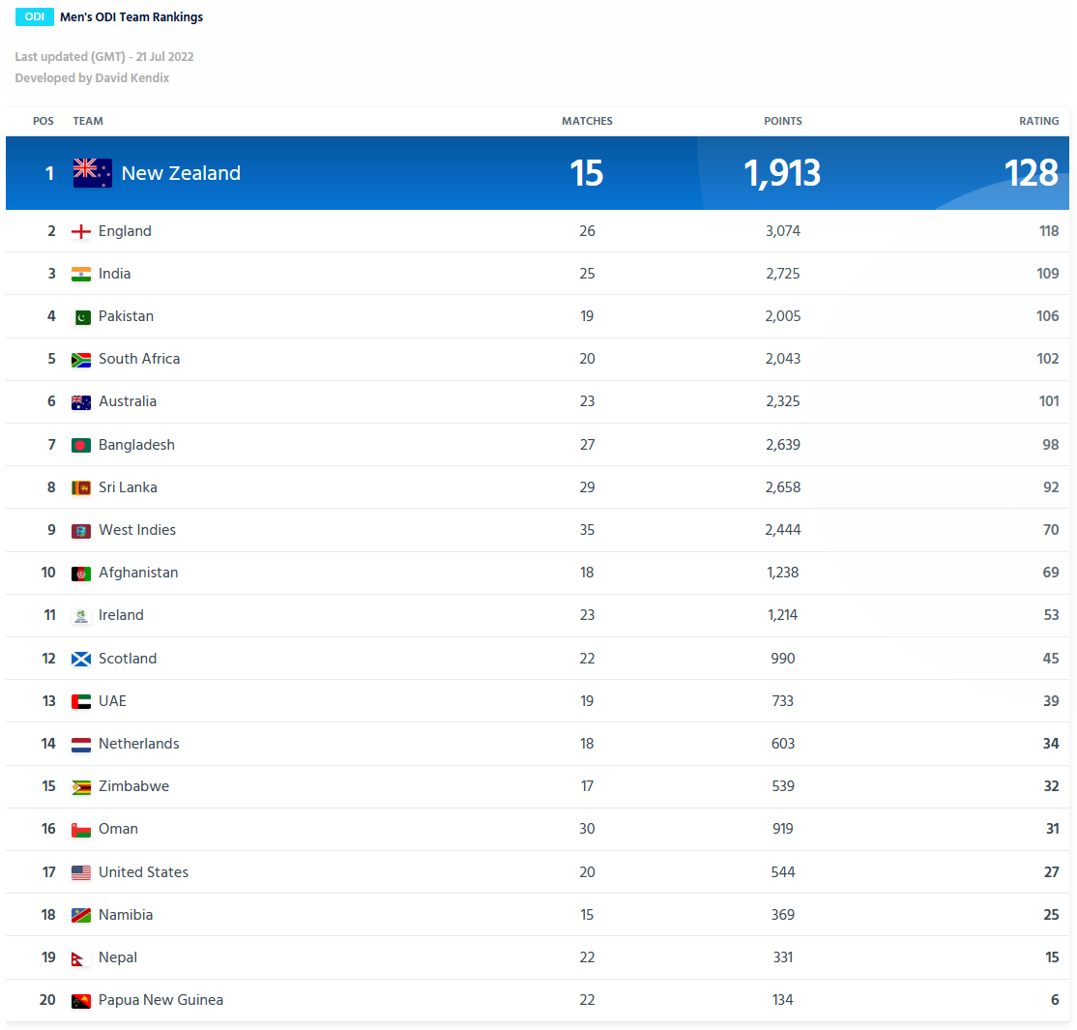Select the England flag icon

(x=81, y=231)
